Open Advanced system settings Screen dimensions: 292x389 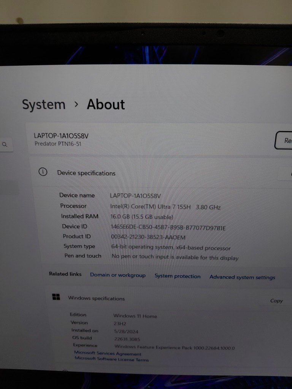(x=242, y=277)
